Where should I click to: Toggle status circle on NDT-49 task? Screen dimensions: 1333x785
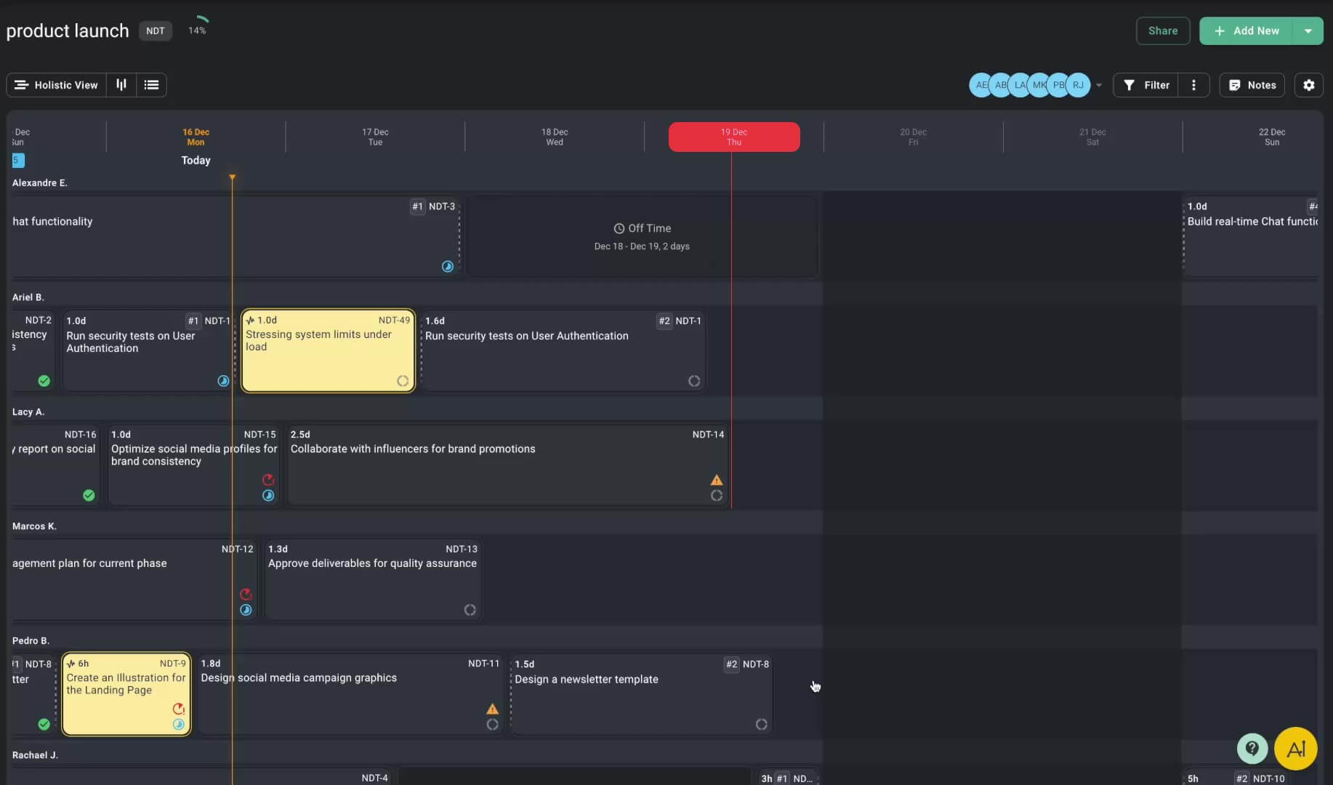coord(403,381)
